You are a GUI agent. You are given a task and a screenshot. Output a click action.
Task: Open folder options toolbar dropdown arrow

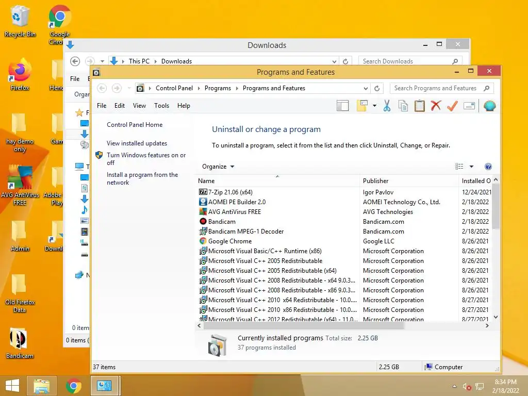click(374, 106)
